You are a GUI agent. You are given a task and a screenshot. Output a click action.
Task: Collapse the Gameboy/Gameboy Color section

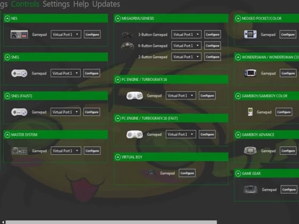[238, 96]
